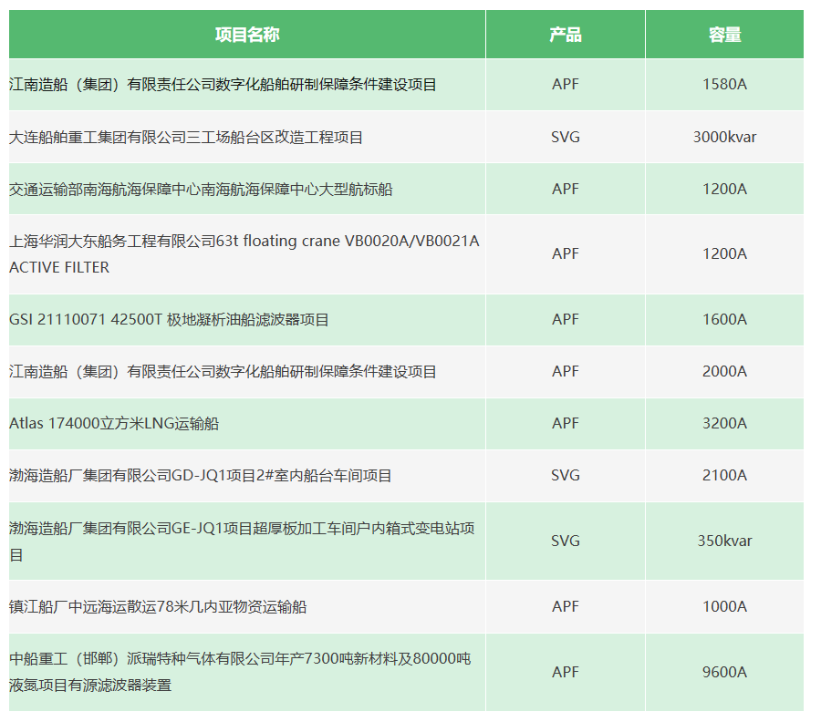Click APF in the 镇江船厂 row
The image size is (821, 722).
[566, 607]
